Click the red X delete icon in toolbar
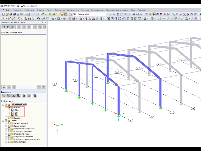The width and height of the screenshot is (201, 151). pyautogui.click(x=184, y=14)
